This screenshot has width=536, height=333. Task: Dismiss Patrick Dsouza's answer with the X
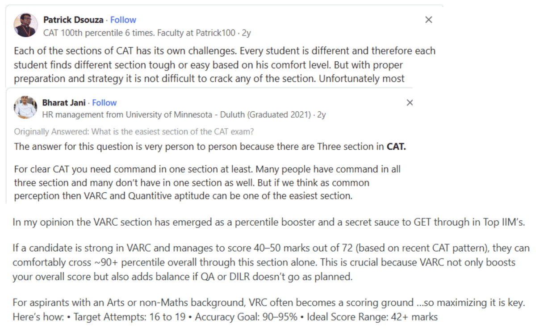tap(428, 20)
